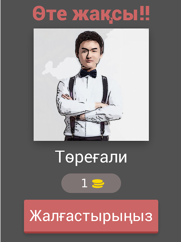This screenshot has height=242, width=181.
Task: Select the coin counter pill showing 1
Action: pyautogui.click(x=91, y=183)
